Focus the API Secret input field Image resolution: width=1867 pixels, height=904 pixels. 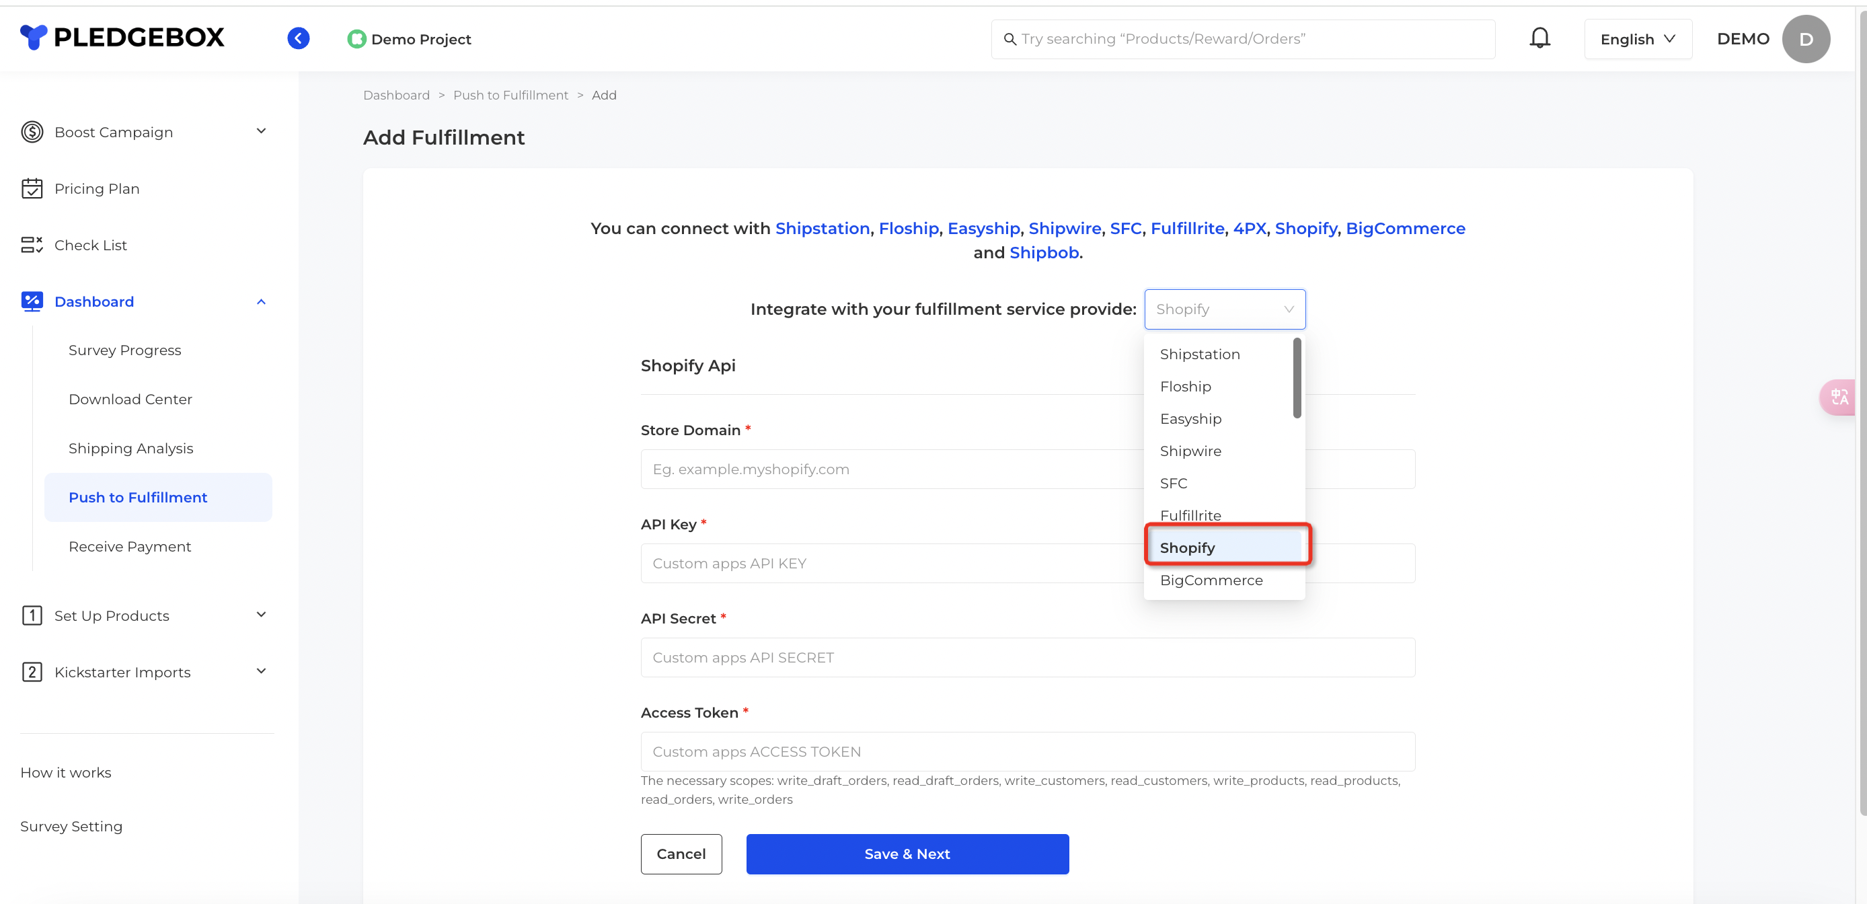pos(1028,658)
